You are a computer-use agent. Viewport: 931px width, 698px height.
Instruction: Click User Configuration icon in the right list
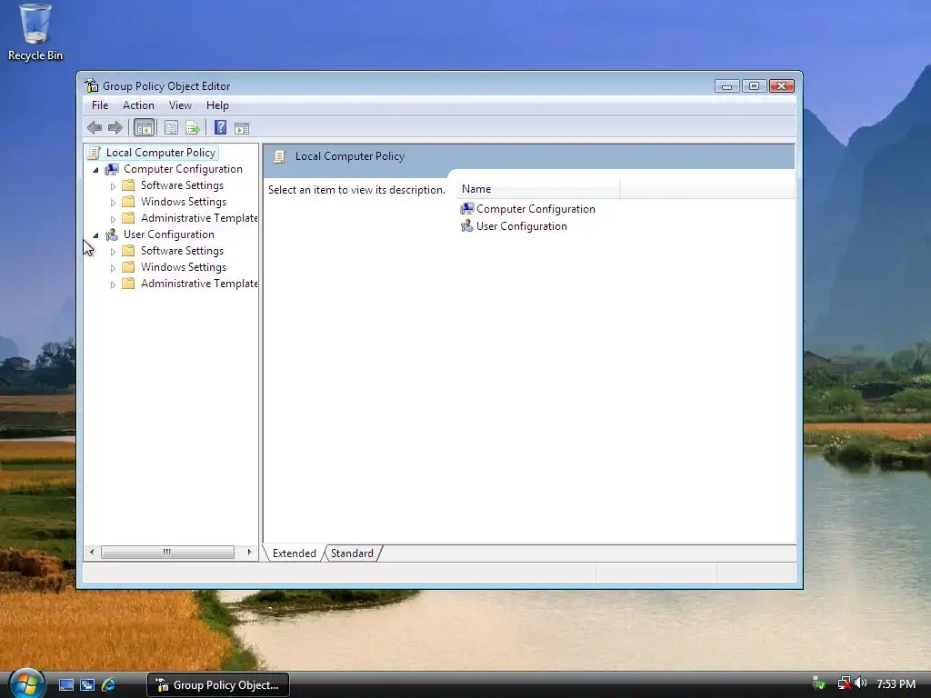(467, 226)
